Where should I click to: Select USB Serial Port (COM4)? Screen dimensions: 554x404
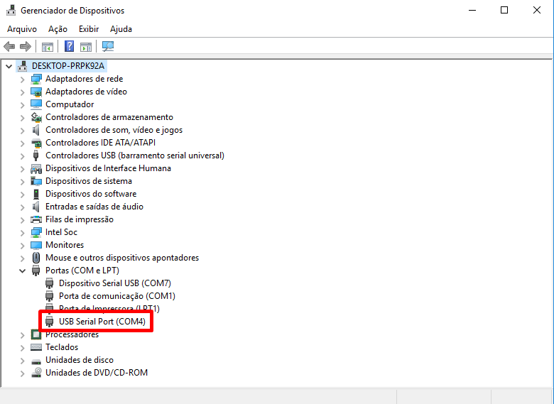tap(102, 322)
